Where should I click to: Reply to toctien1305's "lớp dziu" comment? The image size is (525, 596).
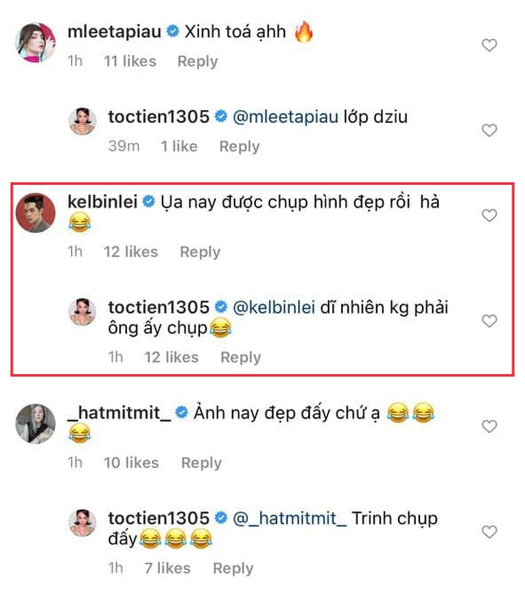click(239, 147)
